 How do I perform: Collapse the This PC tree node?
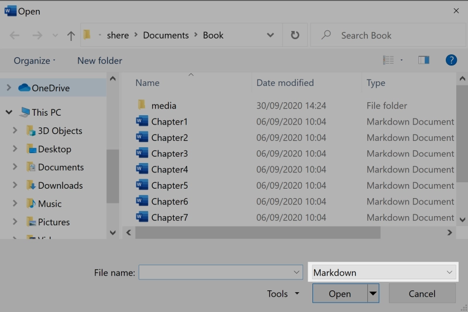click(x=9, y=112)
